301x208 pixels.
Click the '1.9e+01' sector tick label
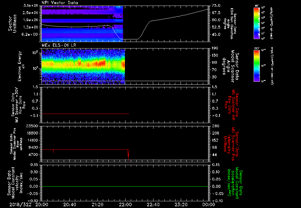[31, 20]
